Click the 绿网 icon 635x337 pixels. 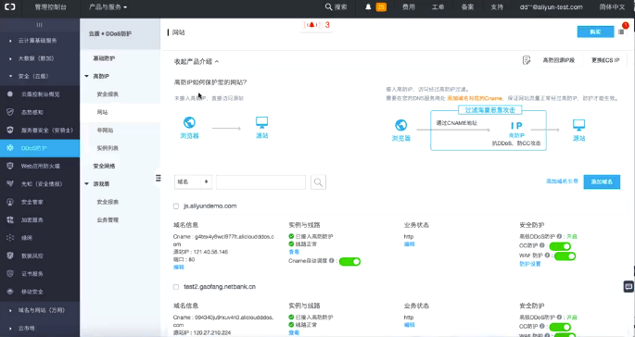point(10,238)
